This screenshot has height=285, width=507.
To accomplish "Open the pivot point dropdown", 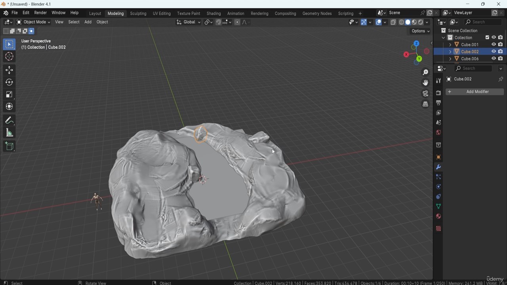I will coord(209,22).
